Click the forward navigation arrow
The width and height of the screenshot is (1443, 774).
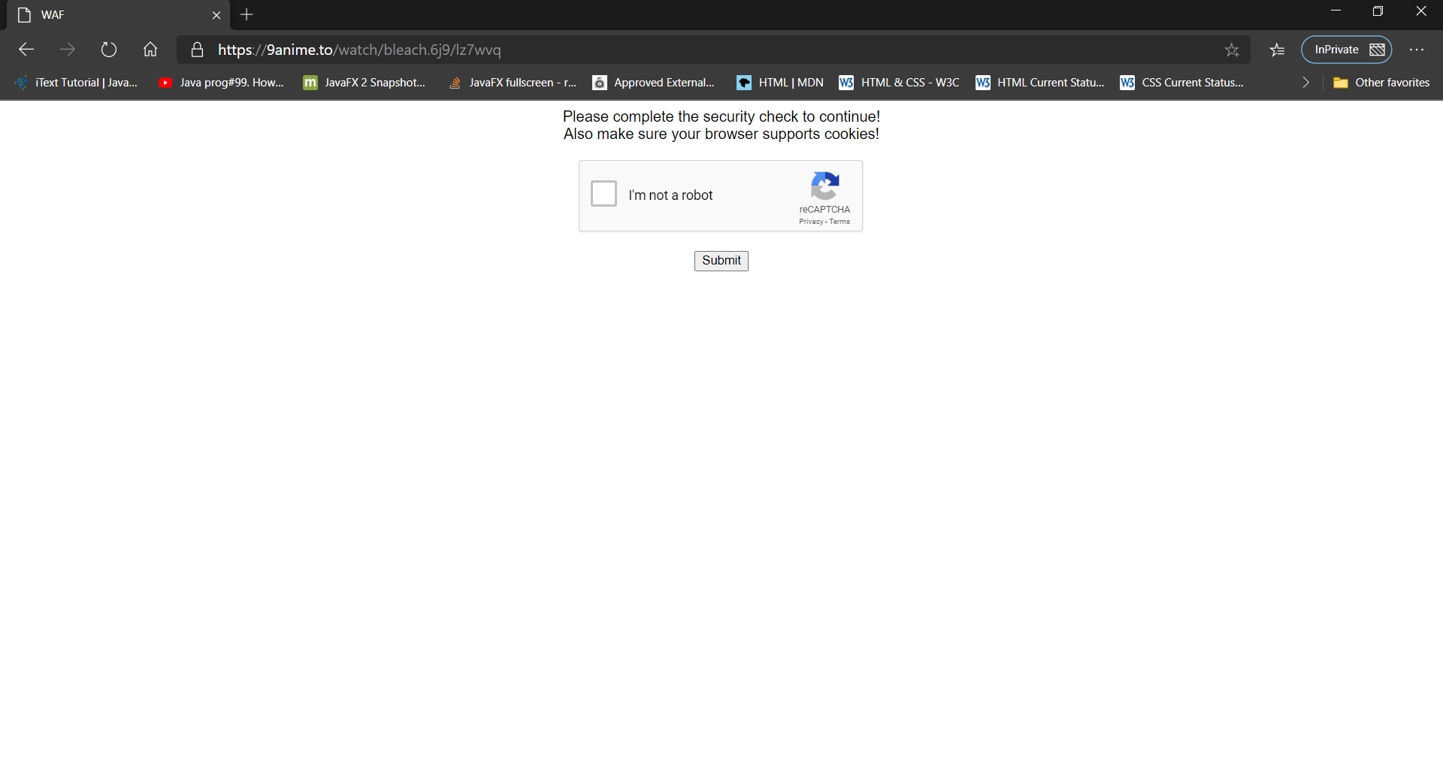(68, 50)
